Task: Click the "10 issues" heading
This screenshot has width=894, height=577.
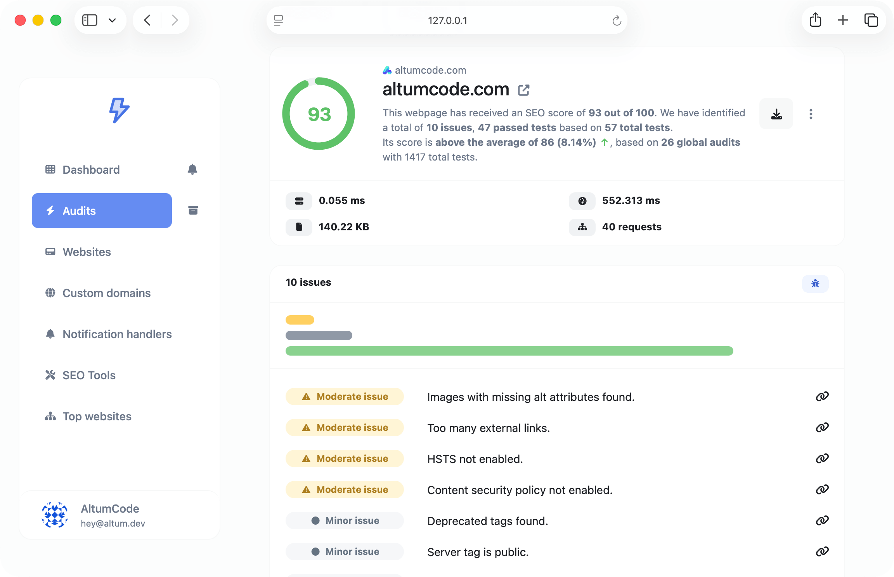Action: tap(308, 282)
